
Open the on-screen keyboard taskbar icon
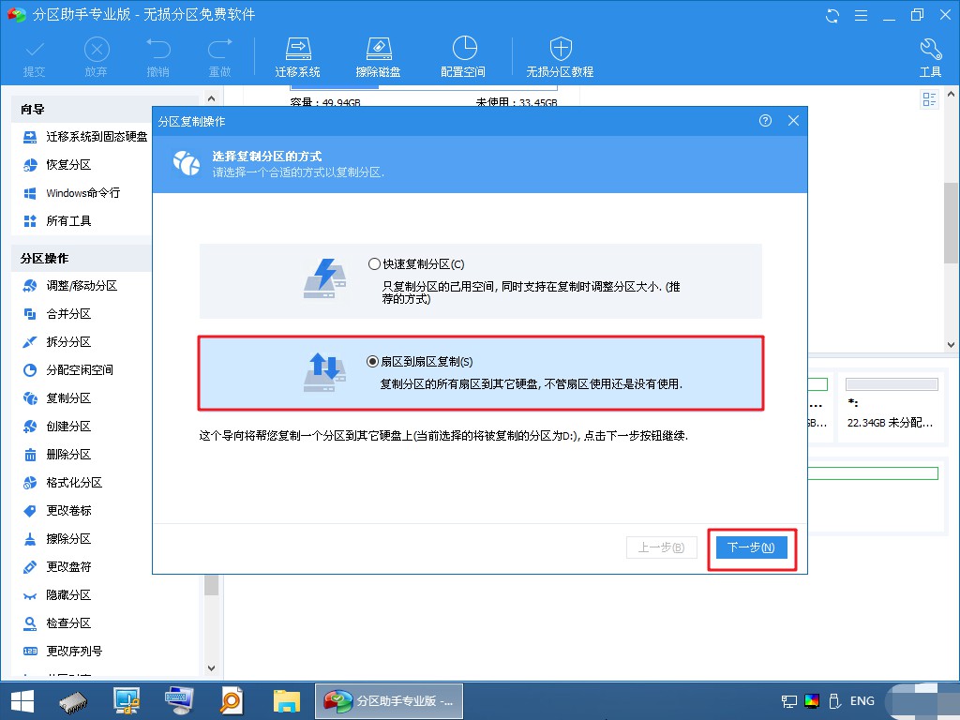click(179, 701)
